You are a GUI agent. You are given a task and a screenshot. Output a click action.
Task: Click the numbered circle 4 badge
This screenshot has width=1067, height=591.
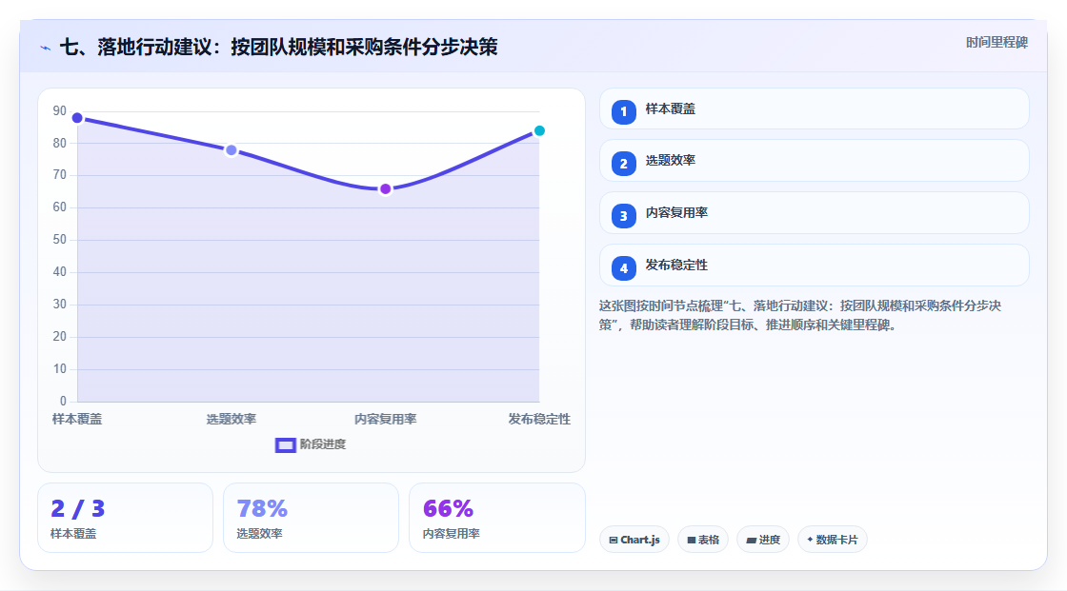pos(623,268)
